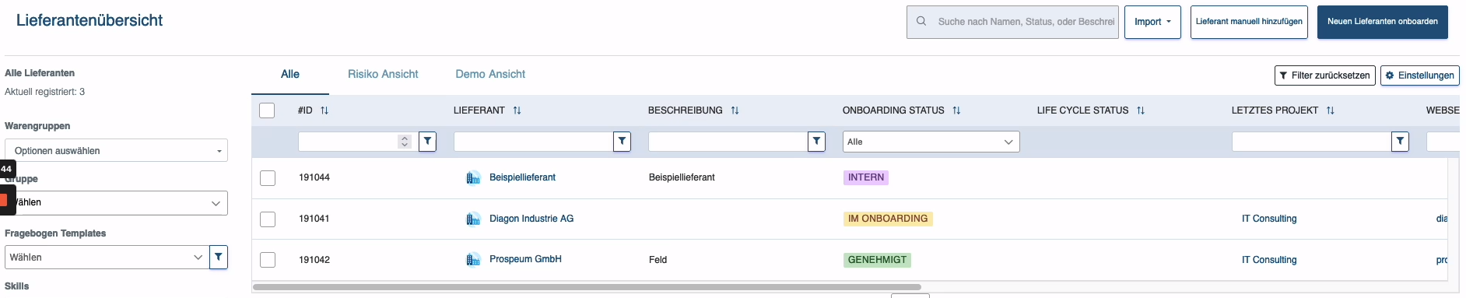Open the Diagon Industrie AG supplier link
The height and width of the screenshot is (298, 1466).
coord(531,219)
